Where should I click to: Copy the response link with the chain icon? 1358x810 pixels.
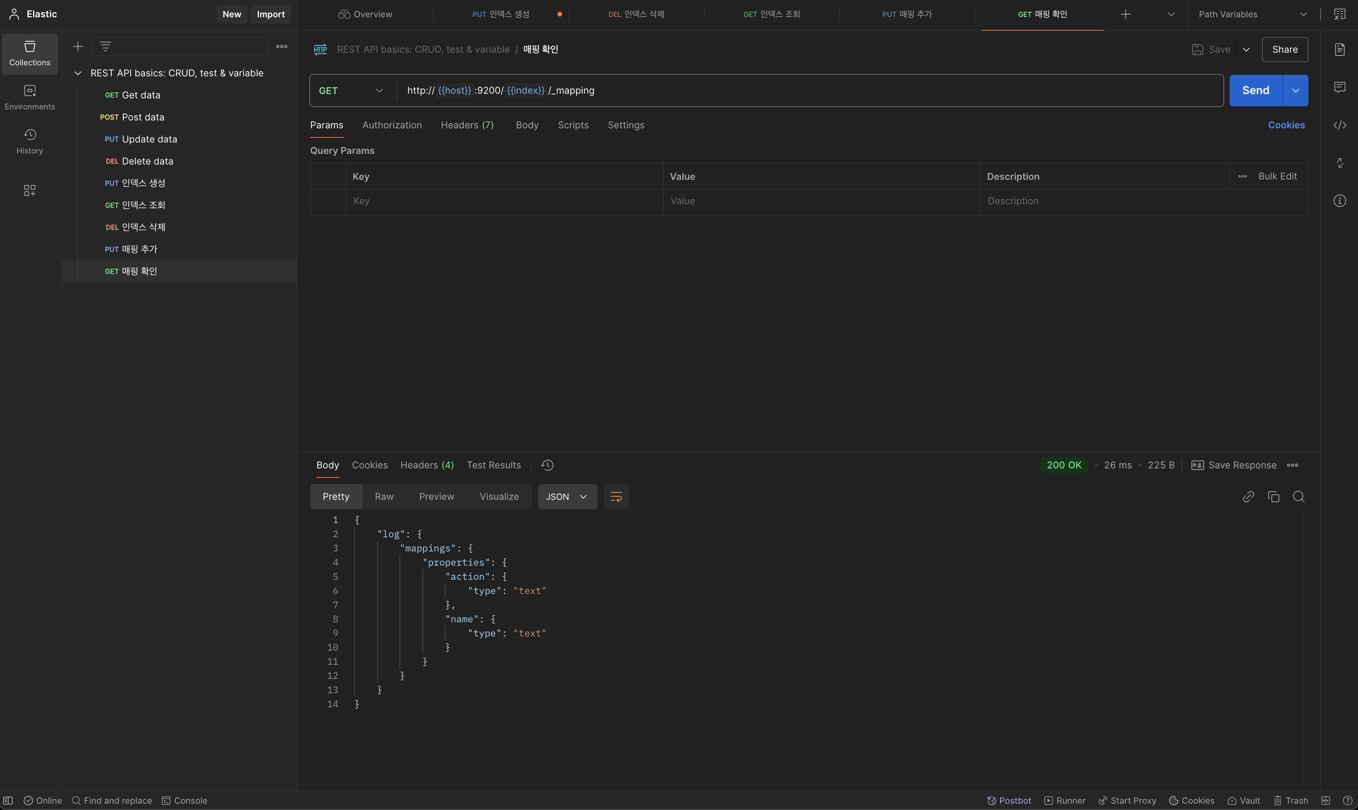[x=1248, y=497]
